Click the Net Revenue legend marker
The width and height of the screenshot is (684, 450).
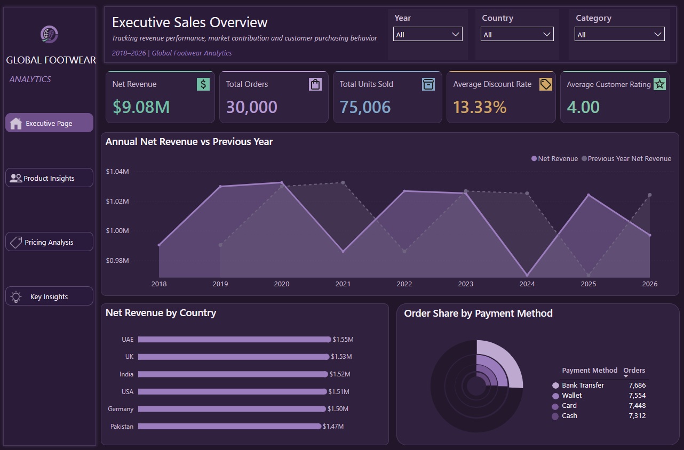click(534, 159)
